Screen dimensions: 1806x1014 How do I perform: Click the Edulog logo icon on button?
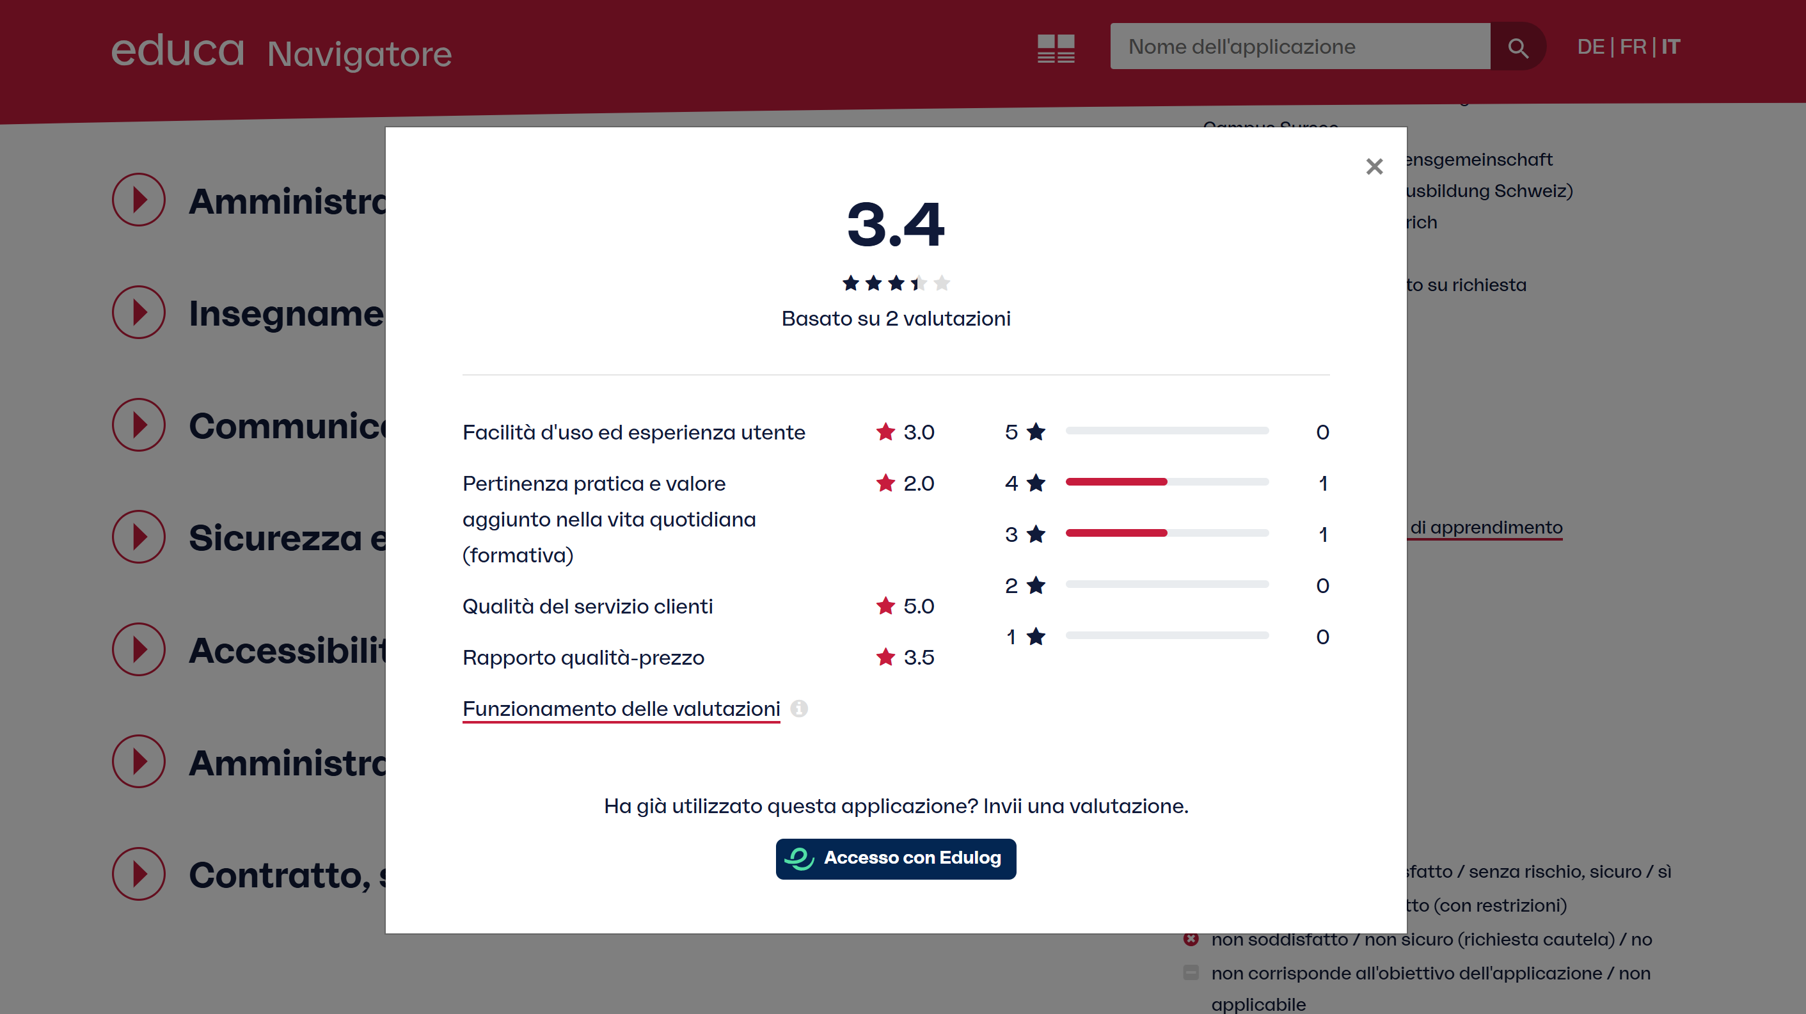799,859
